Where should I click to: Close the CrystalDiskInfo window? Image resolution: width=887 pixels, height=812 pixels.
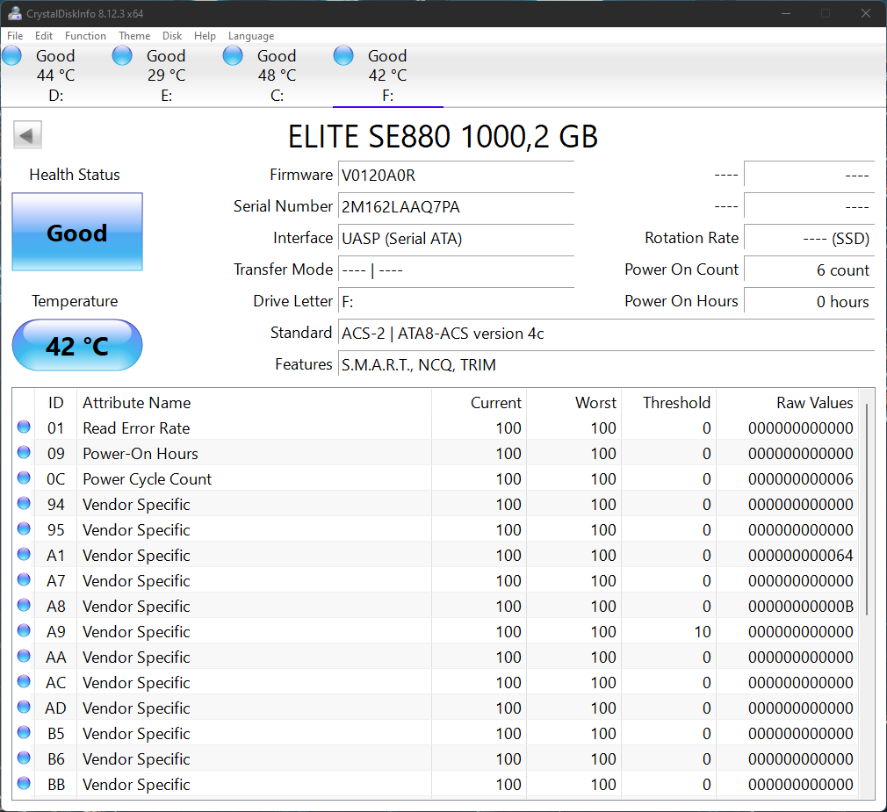866,13
